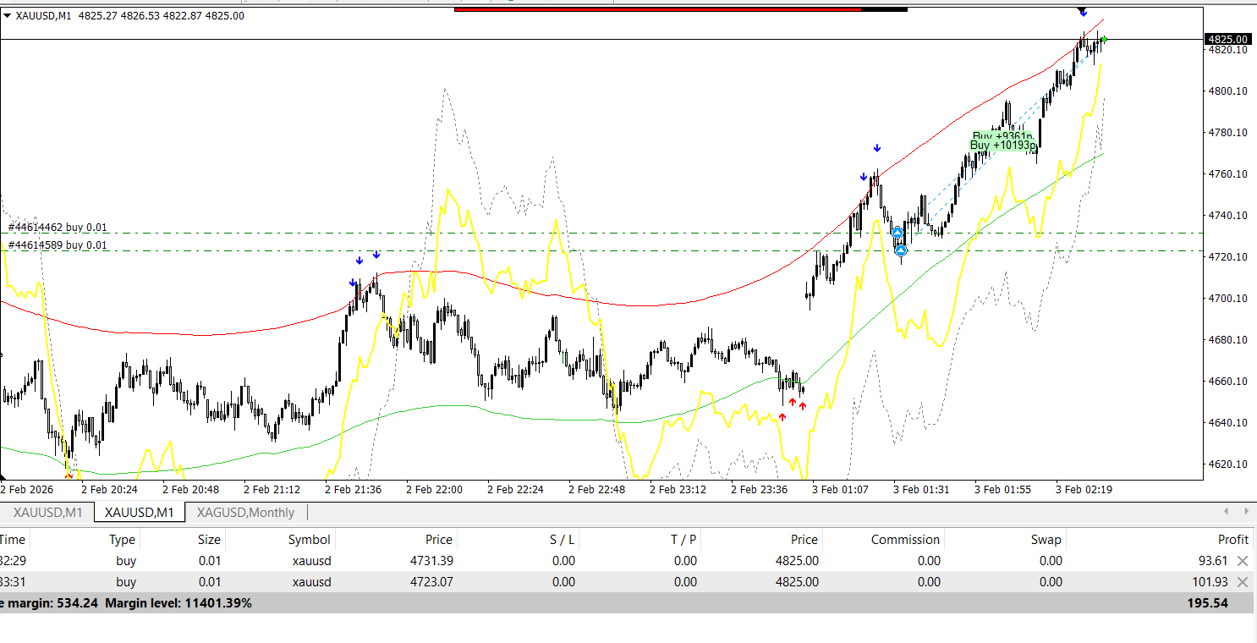Click the buy entry marker on the 4723 order line
Screen dimensions: 1257x643
click(x=901, y=250)
